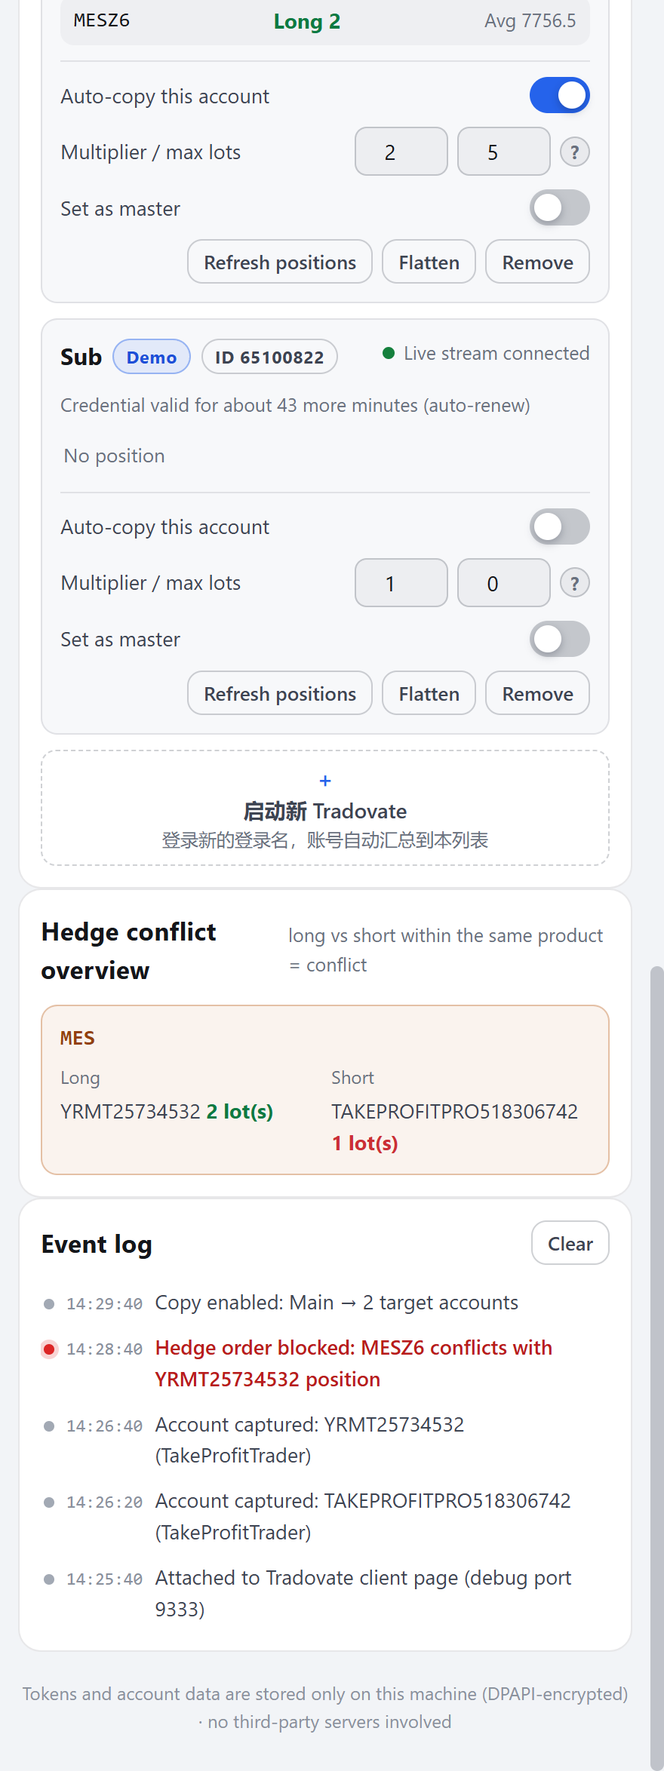The height and width of the screenshot is (1771, 664).
Task: Flatten the Sub account position
Action: click(429, 693)
